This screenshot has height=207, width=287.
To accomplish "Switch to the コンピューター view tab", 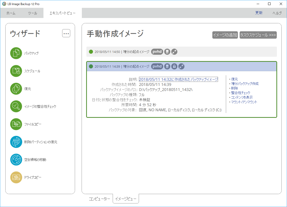I will tap(99, 199).
